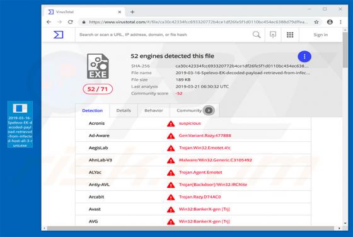Click the warning icon in the Ad-Aware row
The height and width of the screenshot is (237, 353).
(171, 136)
